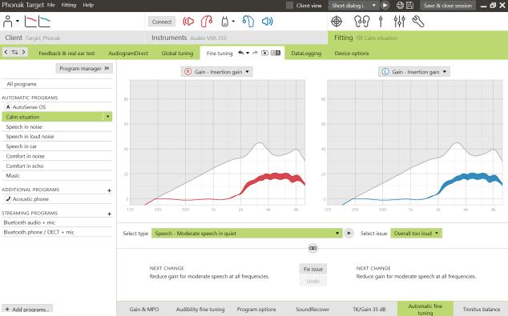This screenshot has height=316, width=508.
Task: Click the print icon in title bar
Action: coord(400,5)
